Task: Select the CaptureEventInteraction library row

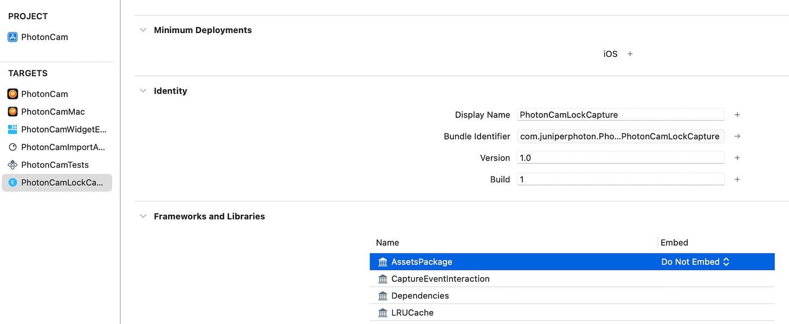Action: 572,279
